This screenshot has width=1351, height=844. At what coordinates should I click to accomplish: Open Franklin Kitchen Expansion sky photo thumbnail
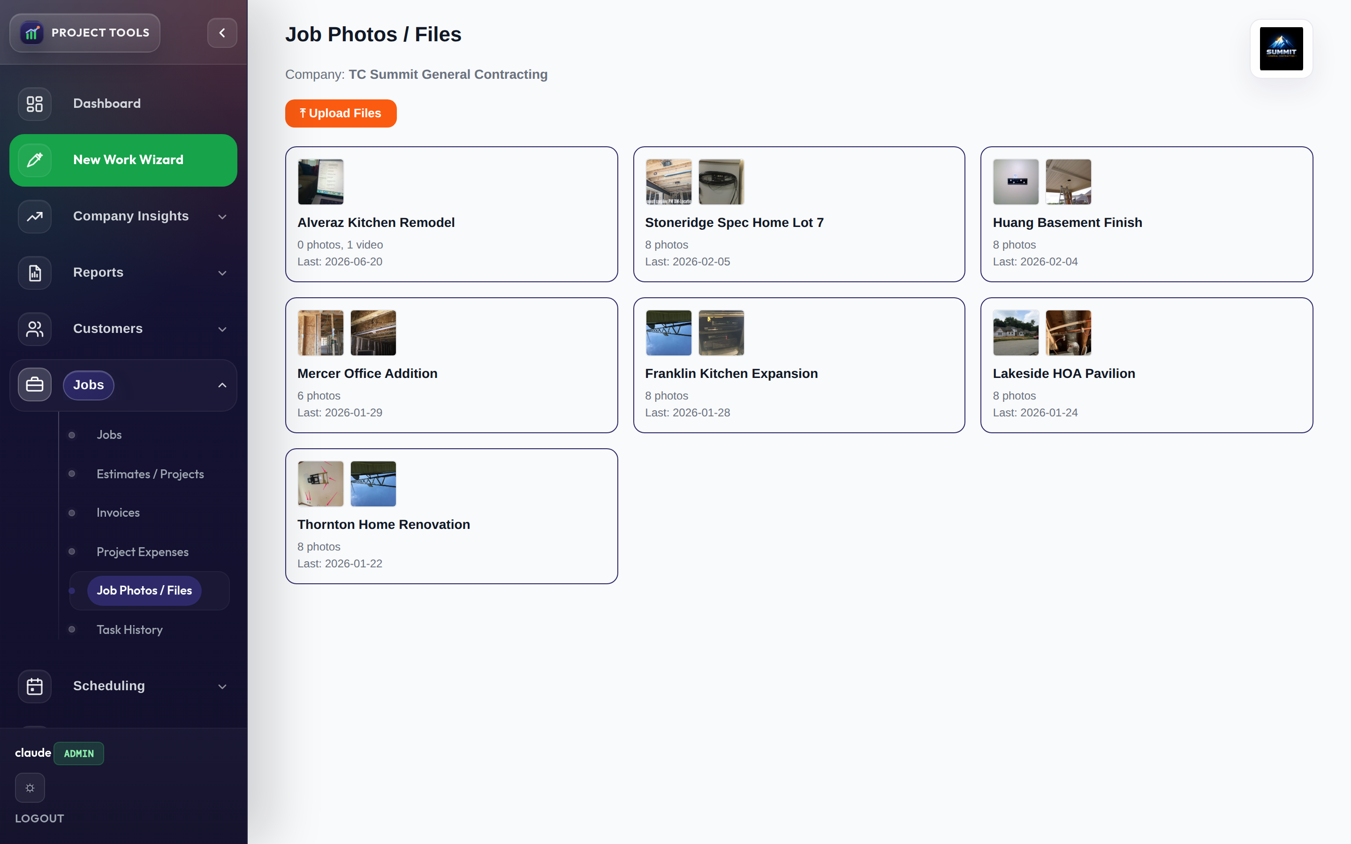click(x=668, y=333)
